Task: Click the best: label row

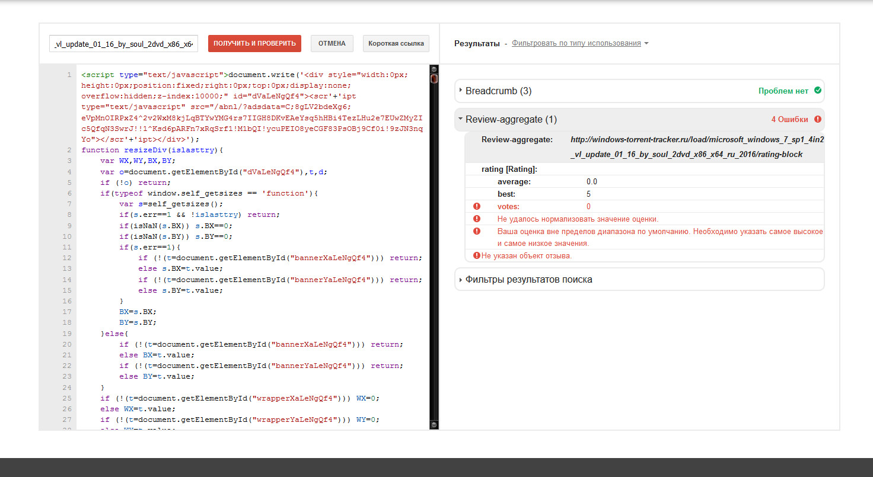Action: 645,194
